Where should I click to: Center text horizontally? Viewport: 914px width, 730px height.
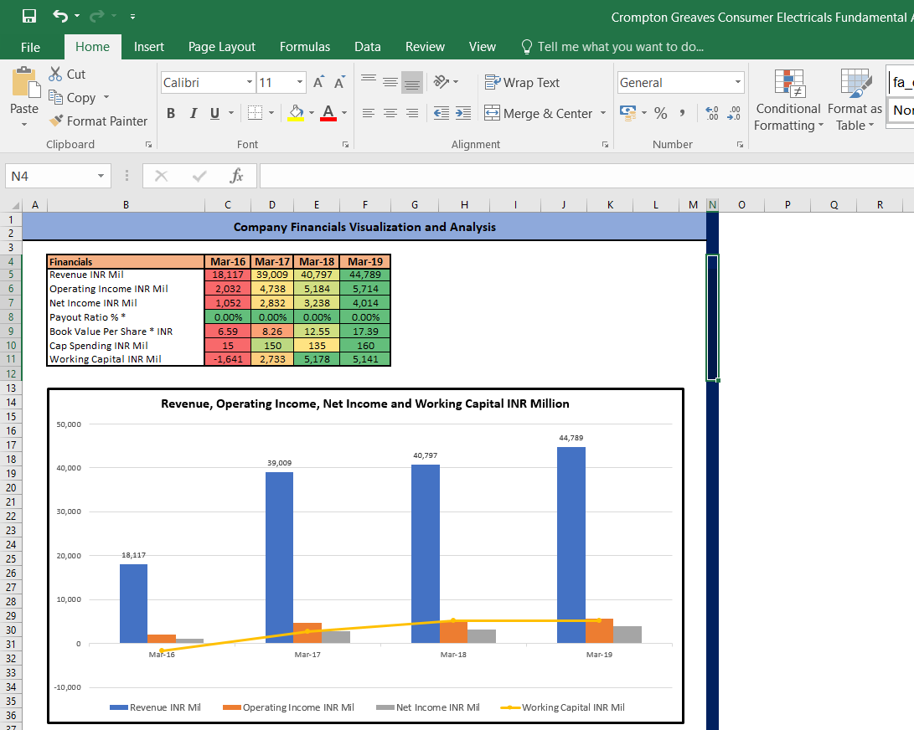coord(390,113)
